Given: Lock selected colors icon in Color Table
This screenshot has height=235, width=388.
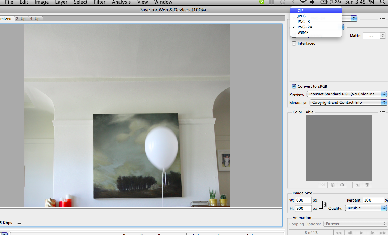Looking at the screenshot, I should pos(342,185).
